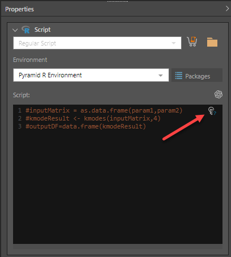Collapse the Properties panel arrow
The width and height of the screenshot is (231, 257).
point(227,9)
